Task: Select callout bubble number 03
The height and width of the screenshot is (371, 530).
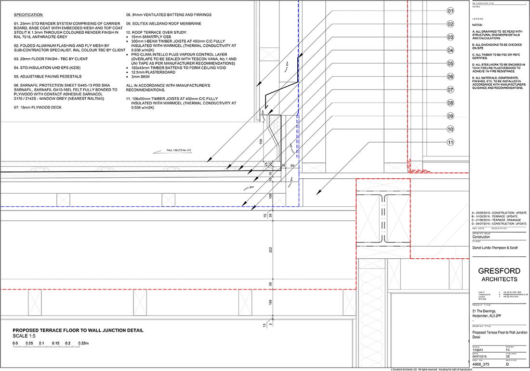Action: (450, 37)
